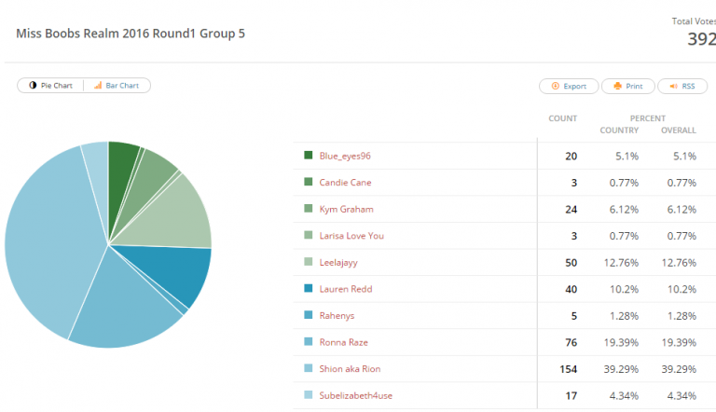Screen dimensions: 716x412
Task: Click the Lauren Redd teal color swatch
Action: click(309, 288)
